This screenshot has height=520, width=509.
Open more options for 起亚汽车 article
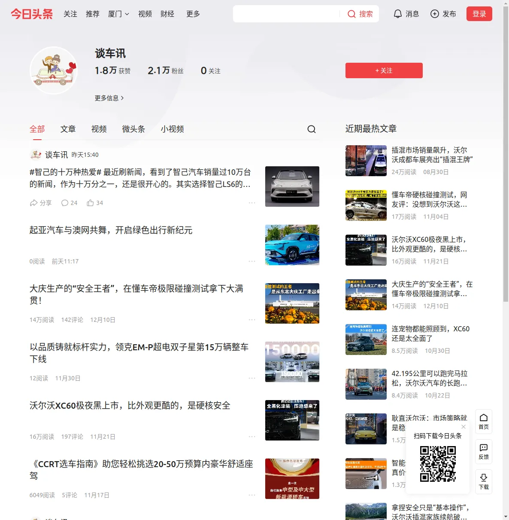click(x=252, y=261)
